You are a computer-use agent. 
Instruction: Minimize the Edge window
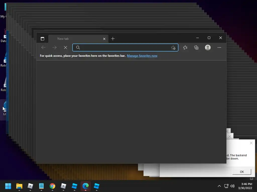pyautogui.click(x=198, y=38)
